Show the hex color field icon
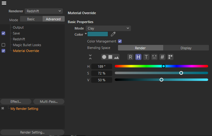 162,57
